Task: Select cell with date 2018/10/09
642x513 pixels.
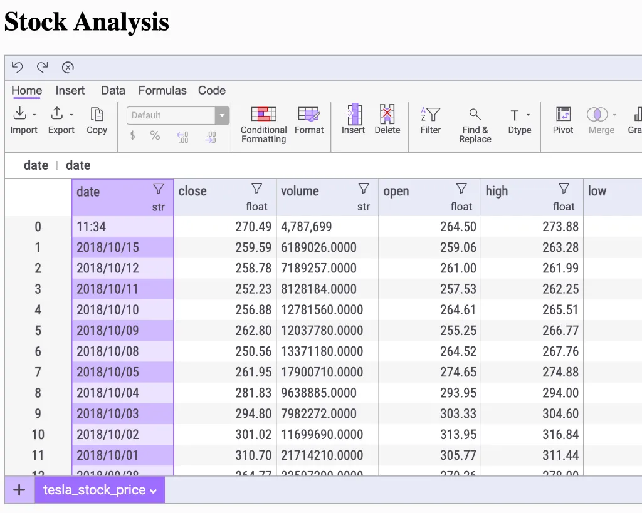Action: [x=108, y=330]
